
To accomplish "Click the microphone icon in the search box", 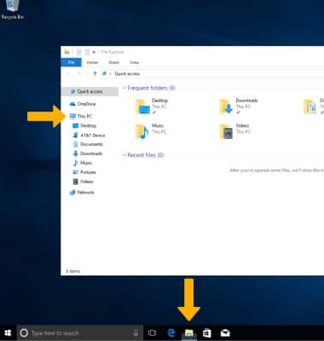I will pos(136,332).
